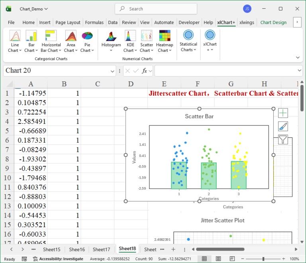The image size is (306, 263).
Task: Click the Insert Function fx icon
Action: [144, 71]
